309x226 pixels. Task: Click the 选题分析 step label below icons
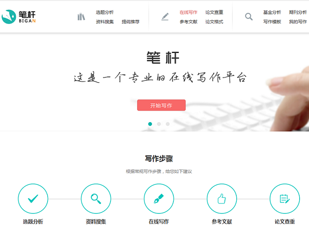(33, 222)
